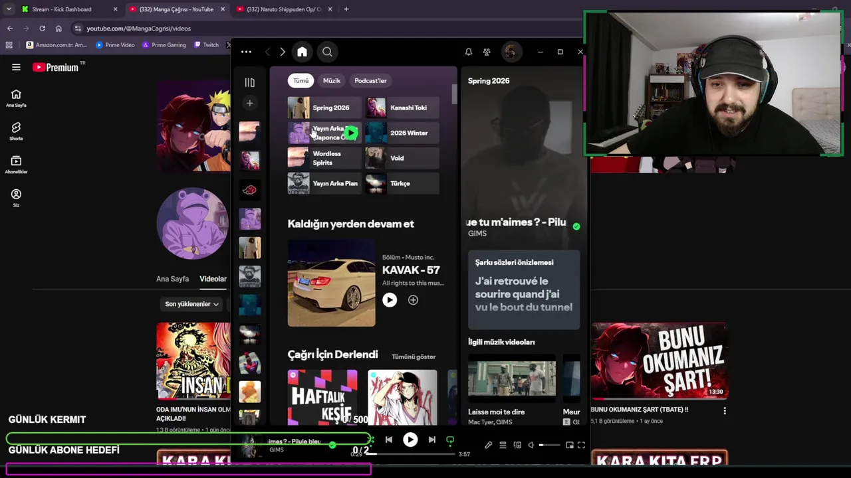Open Haftalık Keşif playlist card
This screenshot has height=478, width=851.
pyautogui.click(x=322, y=397)
